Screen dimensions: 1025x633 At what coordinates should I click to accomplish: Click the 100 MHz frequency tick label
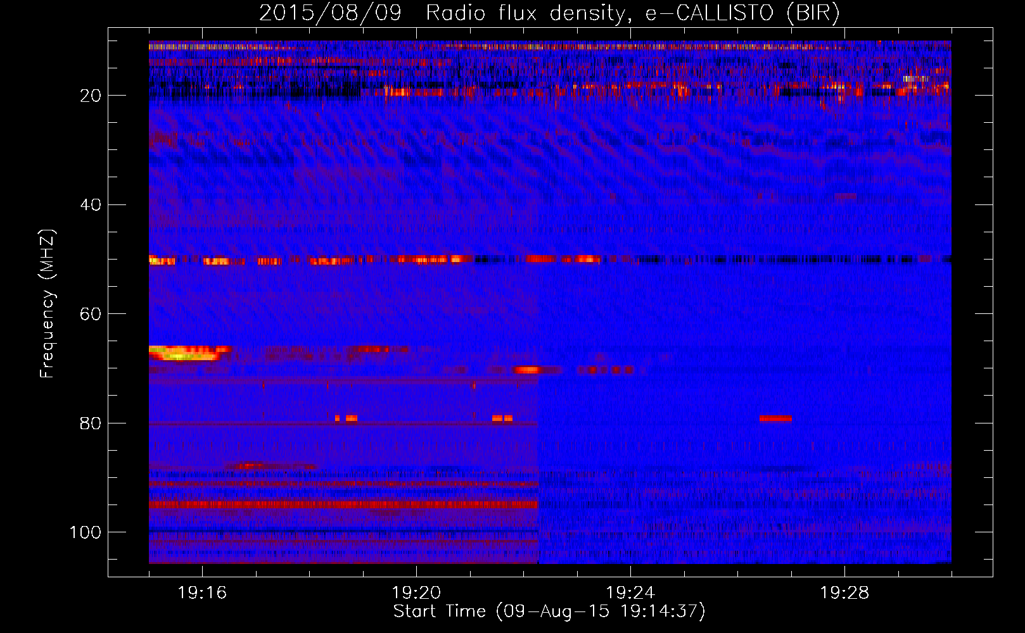pos(86,532)
